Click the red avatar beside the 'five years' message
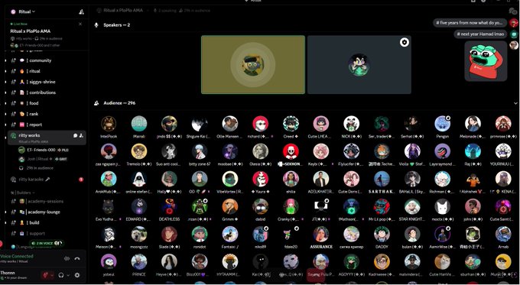The width and height of the screenshot is (520, 285). pyautogui.click(x=514, y=23)
